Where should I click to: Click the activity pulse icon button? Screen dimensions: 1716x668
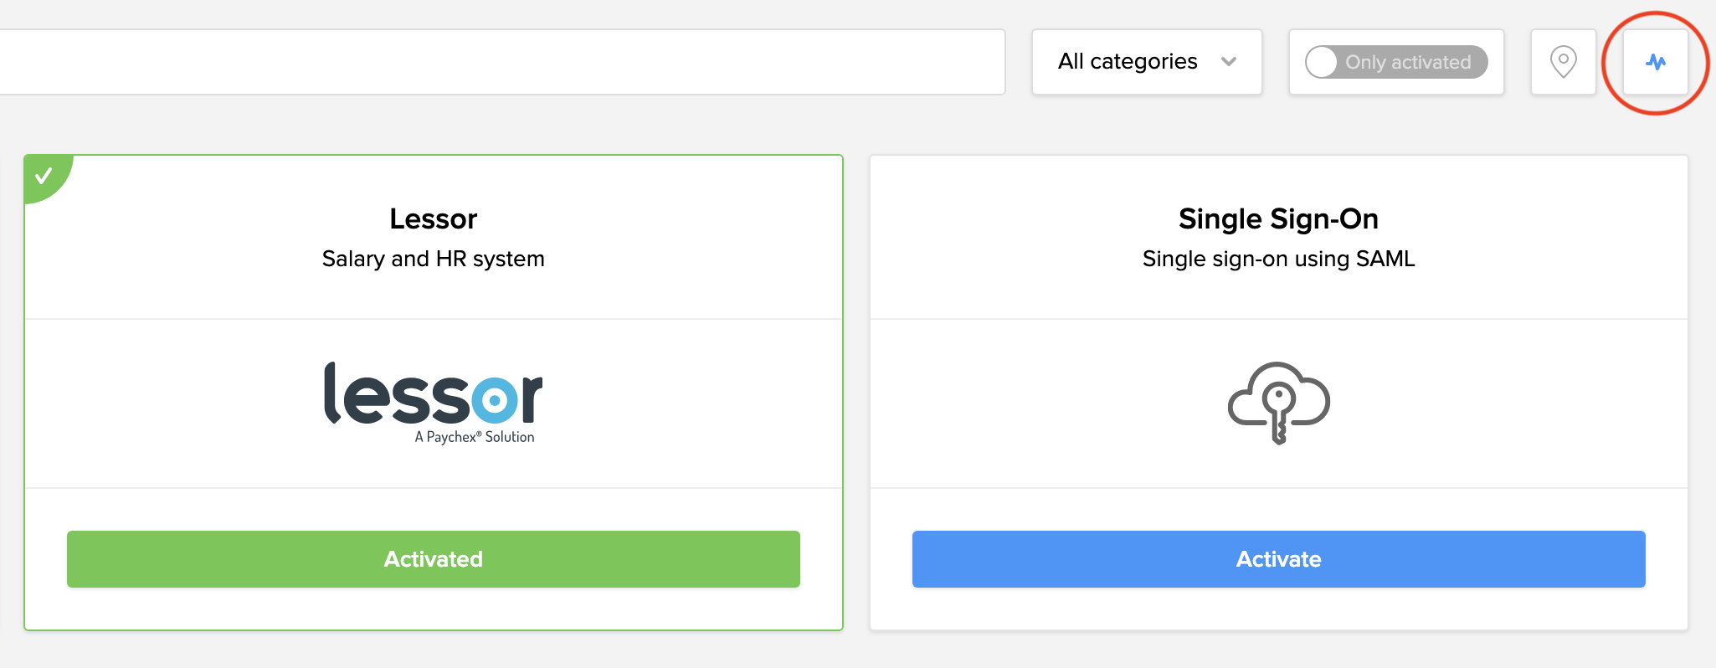point(1655,62)
